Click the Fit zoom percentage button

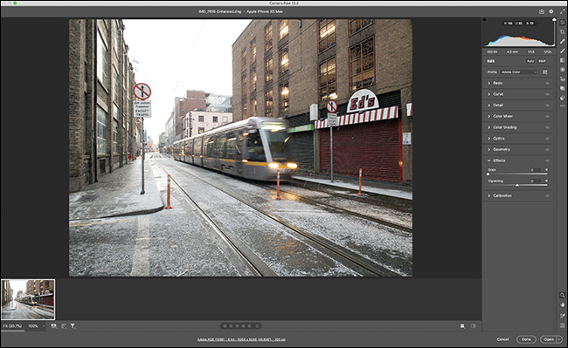click(x=13, y=326)
